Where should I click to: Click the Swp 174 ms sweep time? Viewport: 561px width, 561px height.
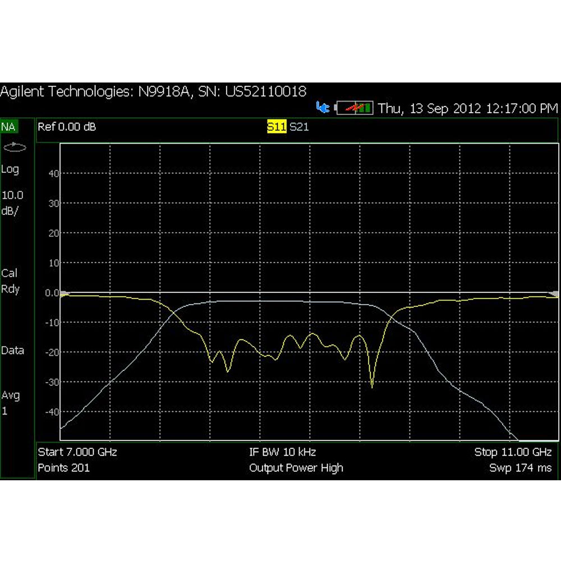[520, 468]
